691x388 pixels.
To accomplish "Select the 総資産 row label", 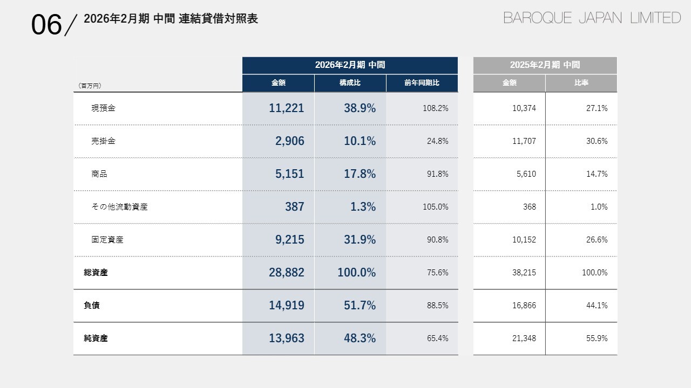I will [96, 273].
